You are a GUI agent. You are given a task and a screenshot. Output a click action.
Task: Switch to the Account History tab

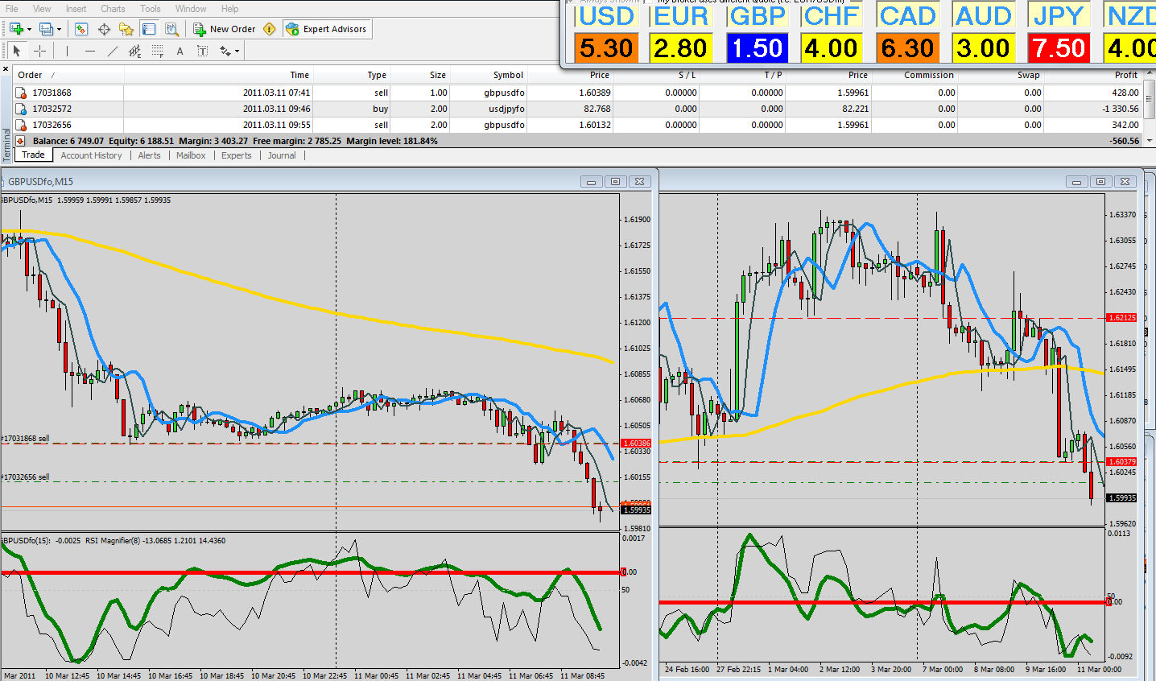coord(91,155)
